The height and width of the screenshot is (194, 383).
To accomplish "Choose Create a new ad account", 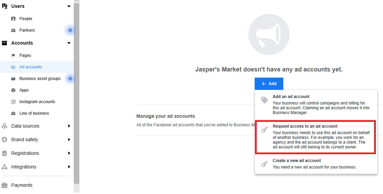I will point(316,164).
